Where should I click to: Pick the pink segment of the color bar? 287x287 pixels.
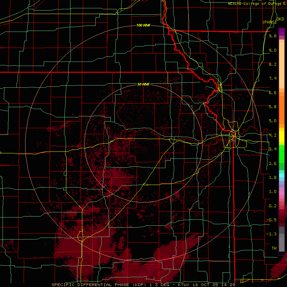coord(282,193)
